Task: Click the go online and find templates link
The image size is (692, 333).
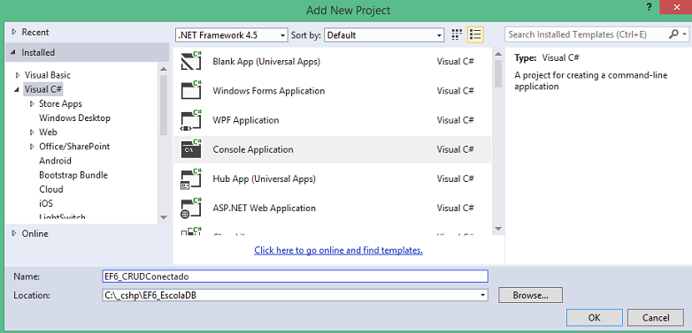Action: coord(339,250)
